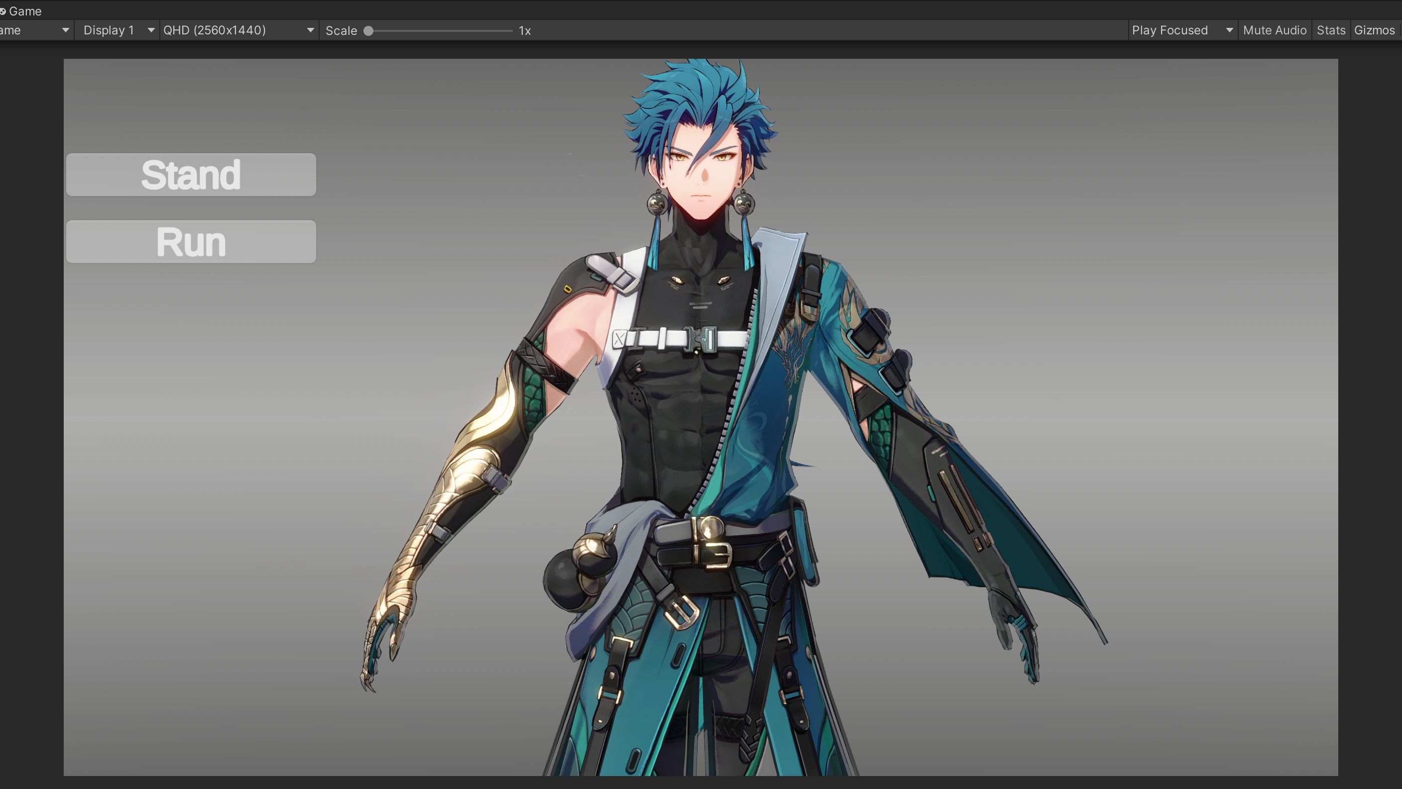This screenshot has width=1402, height=789.
Task: Click the 1x scale value label
Action: tap(525, 31)
